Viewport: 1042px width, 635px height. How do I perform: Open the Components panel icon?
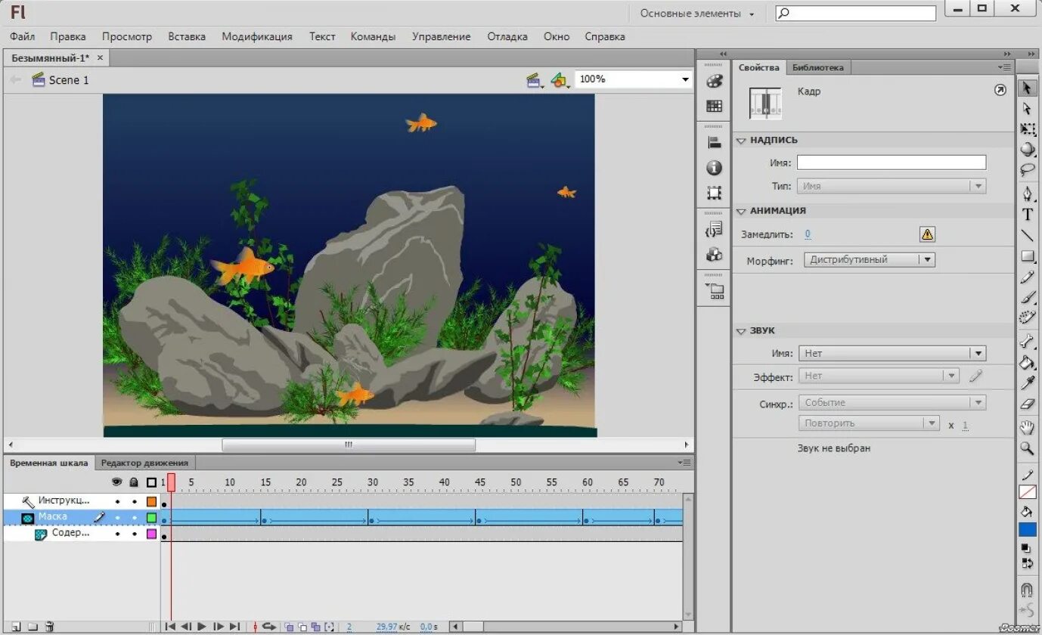pyautogui.click(x=714, y=254)
